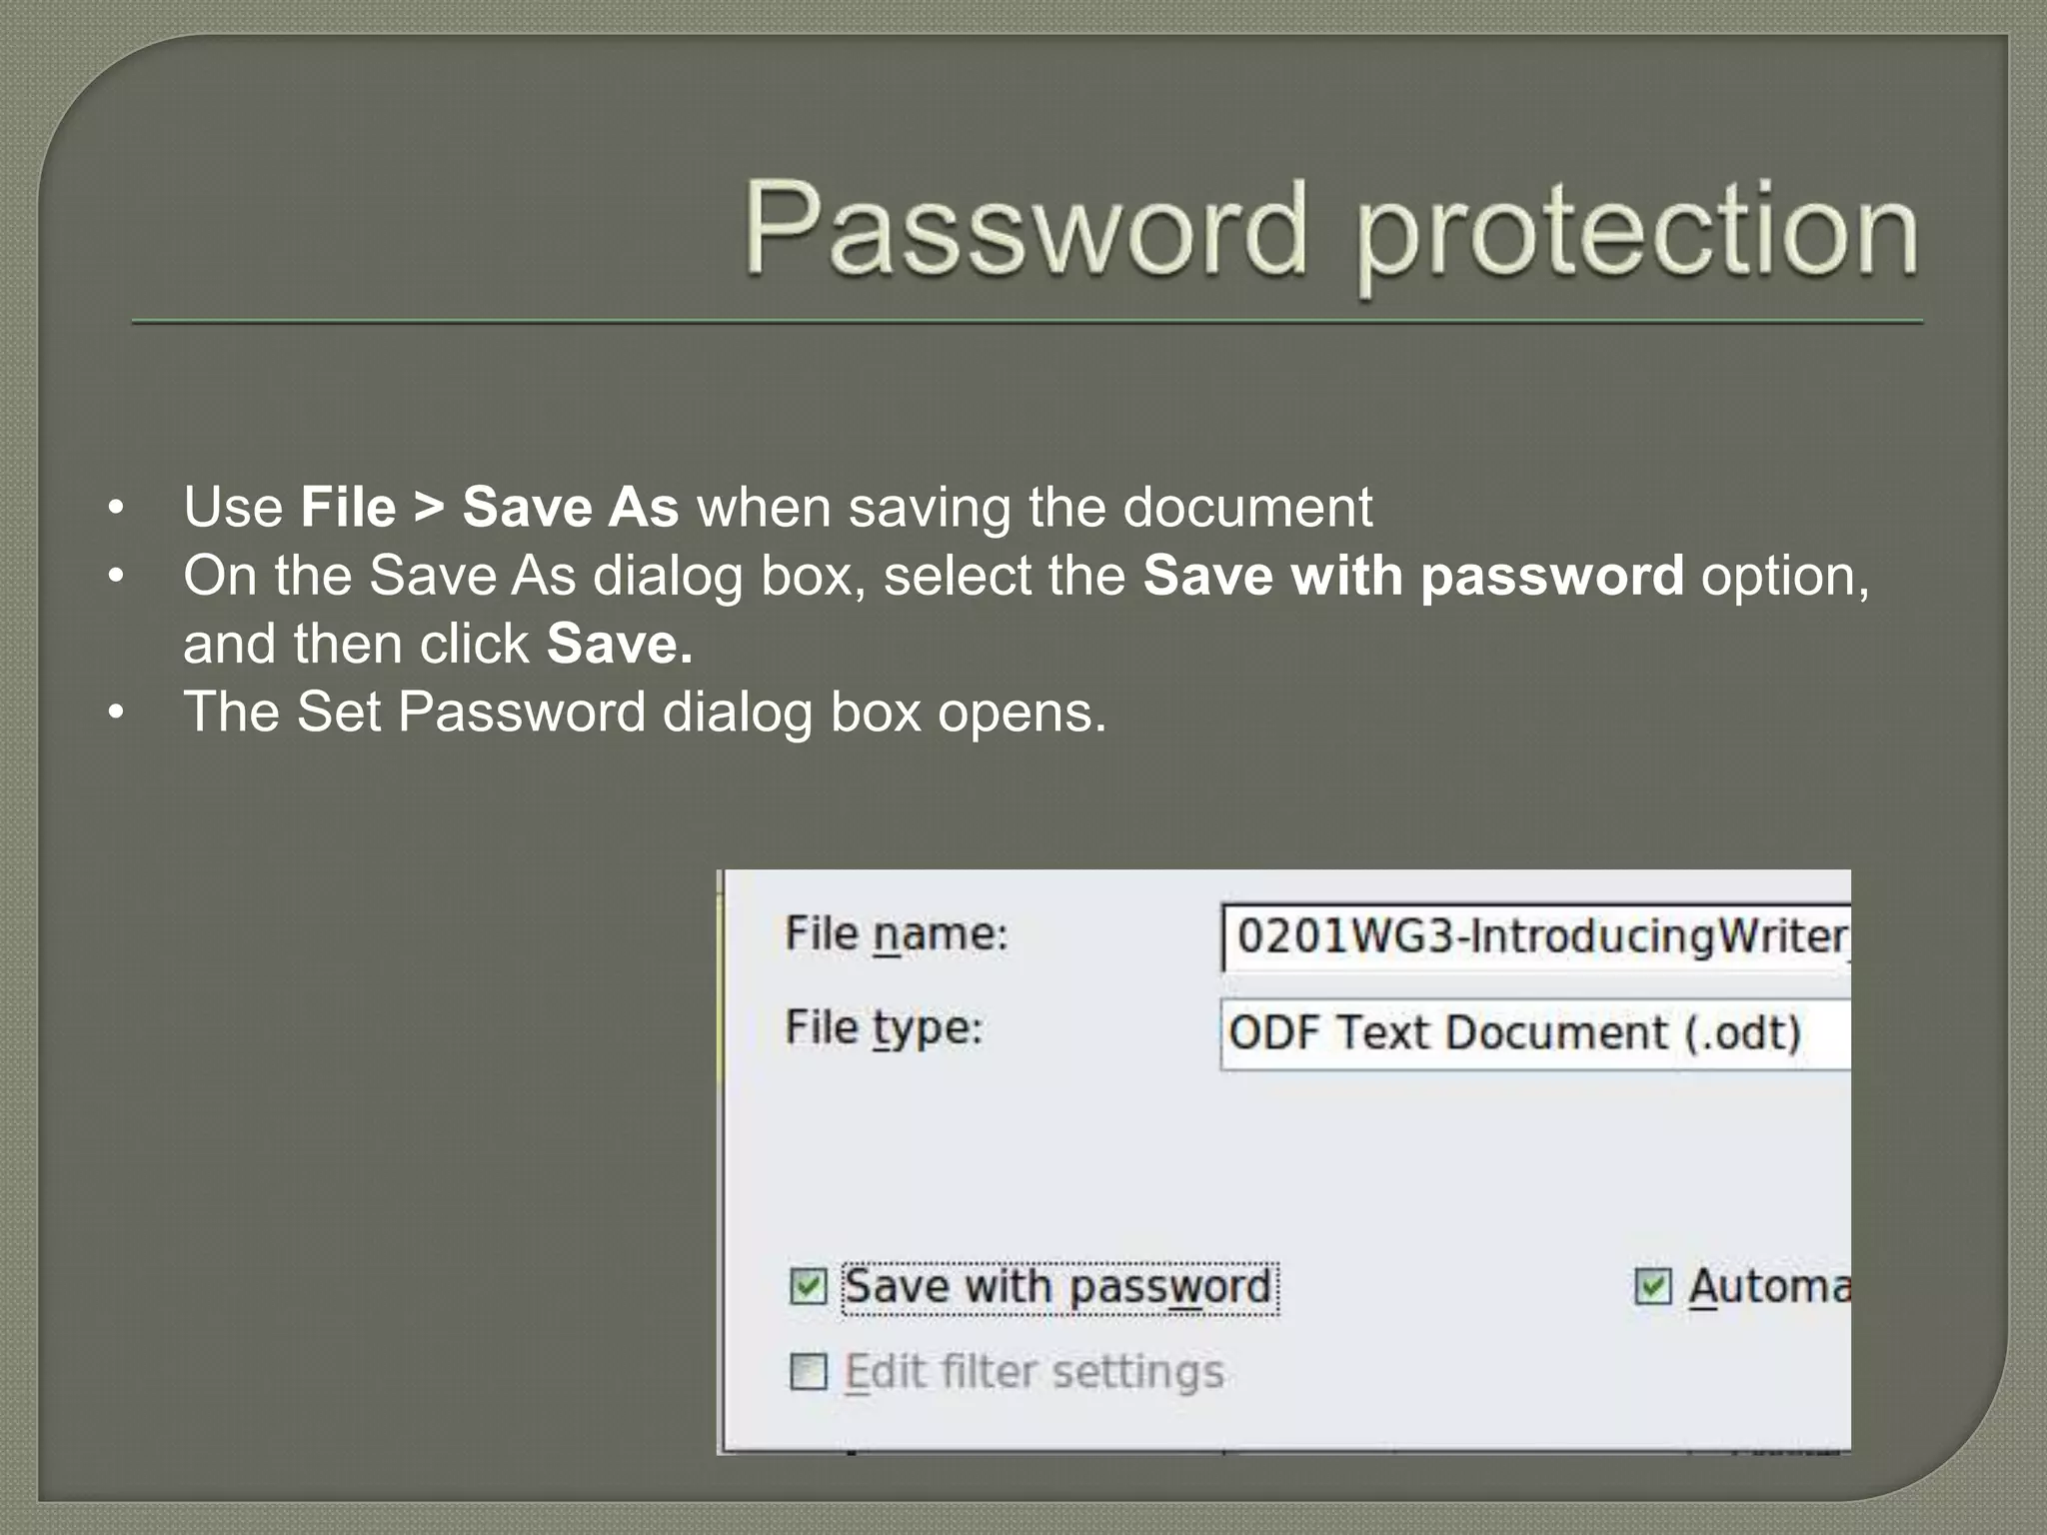The image size is (2047, 1535).
Task: Select the Password protection slide title
Action: pyautogui.click(x=1330, y=228)
